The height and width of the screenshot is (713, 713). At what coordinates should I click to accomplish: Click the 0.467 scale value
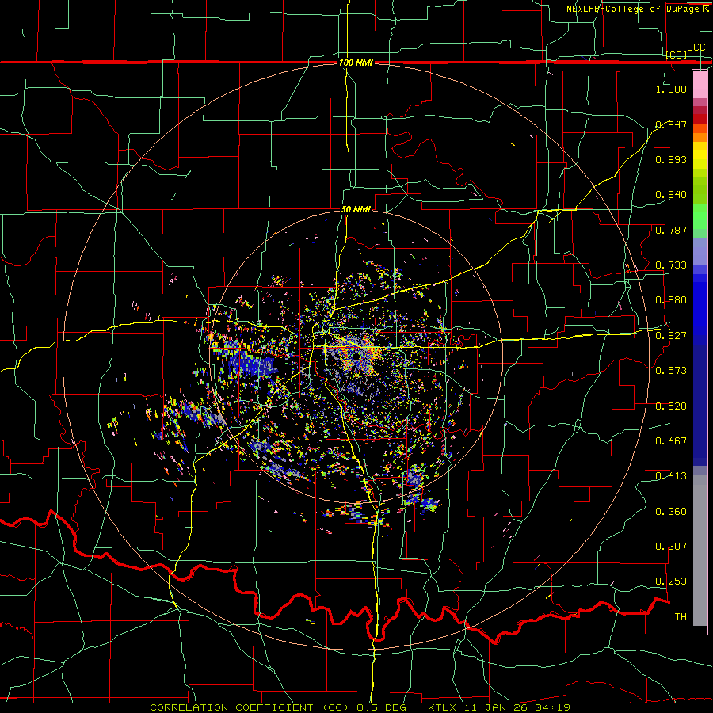[x=671, y=441]
